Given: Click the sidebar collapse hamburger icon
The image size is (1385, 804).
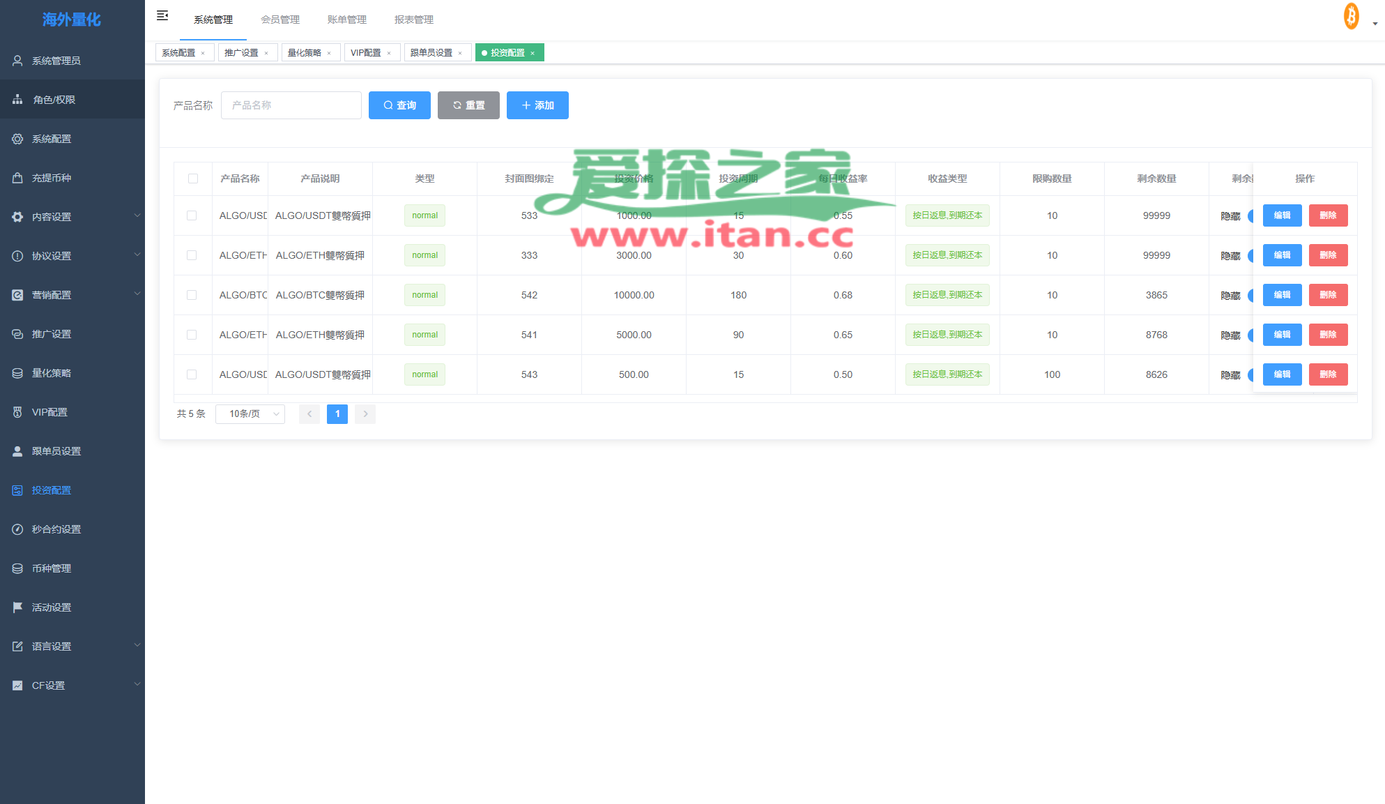Looking at the screenshot, I should (x=162, y=15).
